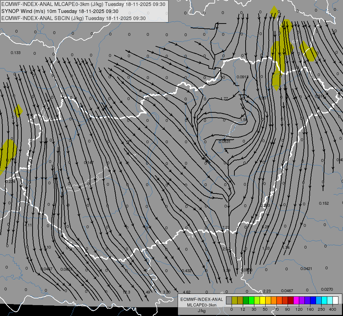Click the map value 0.293

(x=265, y=205)
